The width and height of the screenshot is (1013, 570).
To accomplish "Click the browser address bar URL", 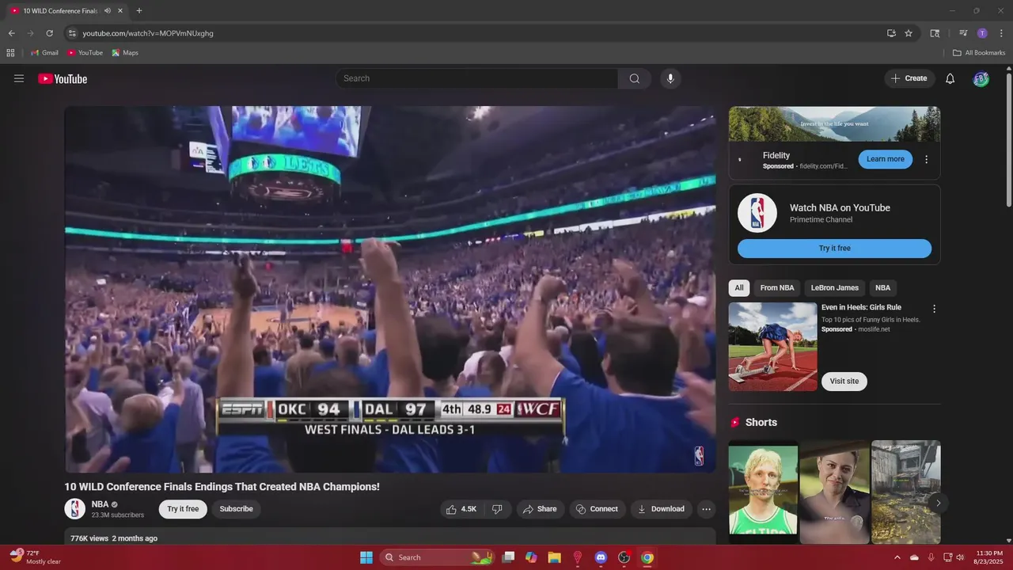I will tap(148, 33).
